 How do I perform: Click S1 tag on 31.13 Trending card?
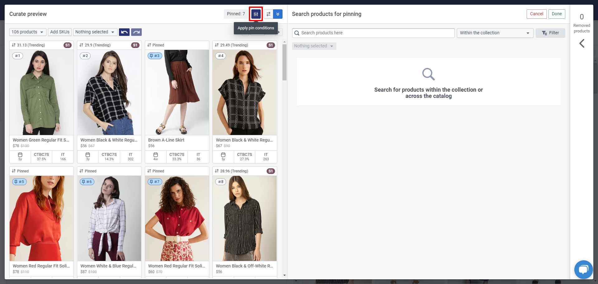point(68,45)
